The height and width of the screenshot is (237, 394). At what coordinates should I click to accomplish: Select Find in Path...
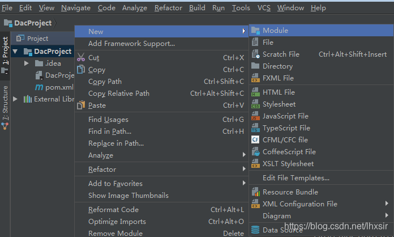(161, 132)
